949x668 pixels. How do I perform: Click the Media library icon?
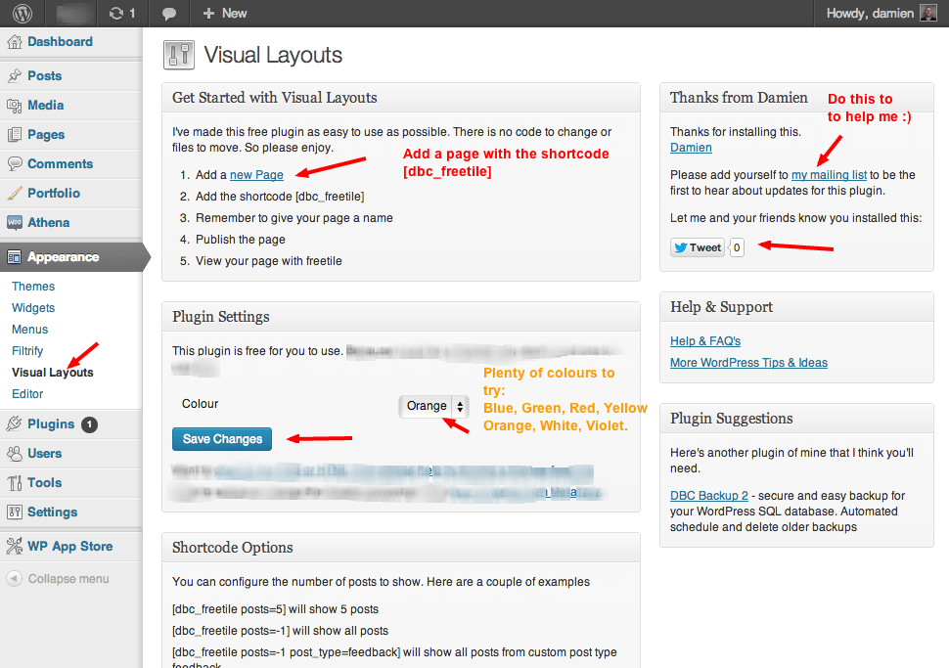15,106
